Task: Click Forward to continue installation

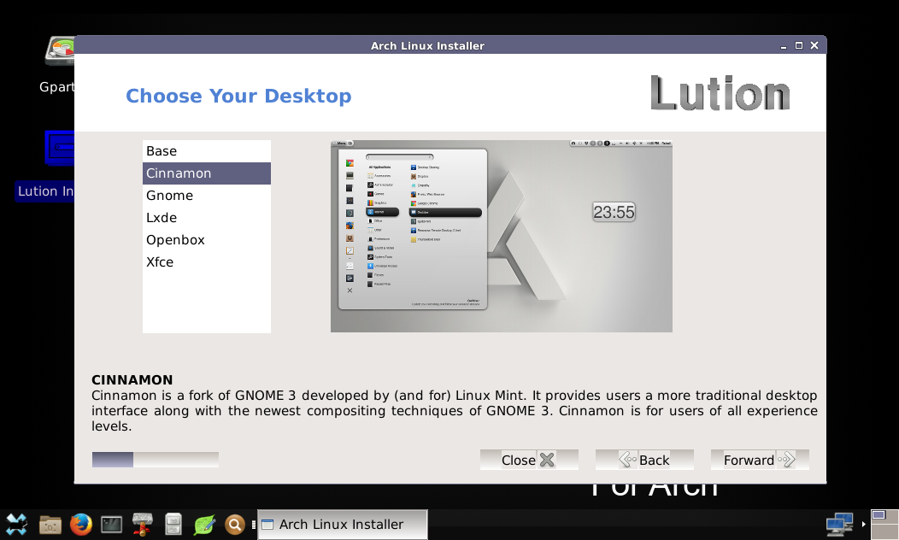Action: (760, 460)
